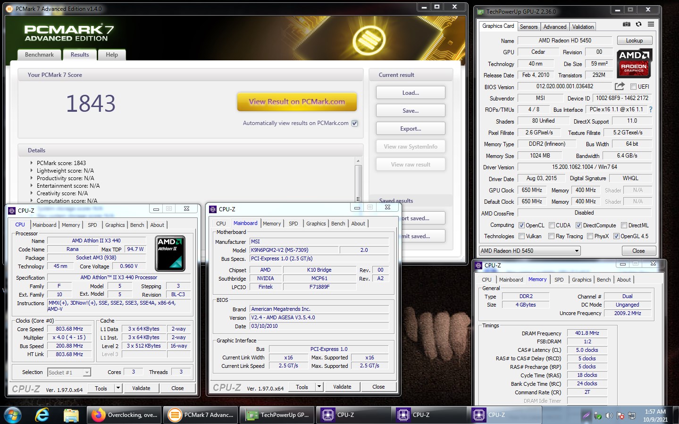The width and height of the screenshot is (679, 424).
Task: Click the Driver Version field in GPU-Z
Action: (x=585, y=167)
